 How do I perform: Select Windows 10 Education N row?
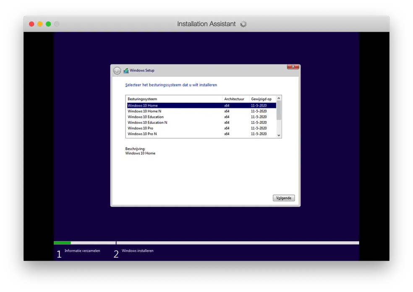point(201,123)
